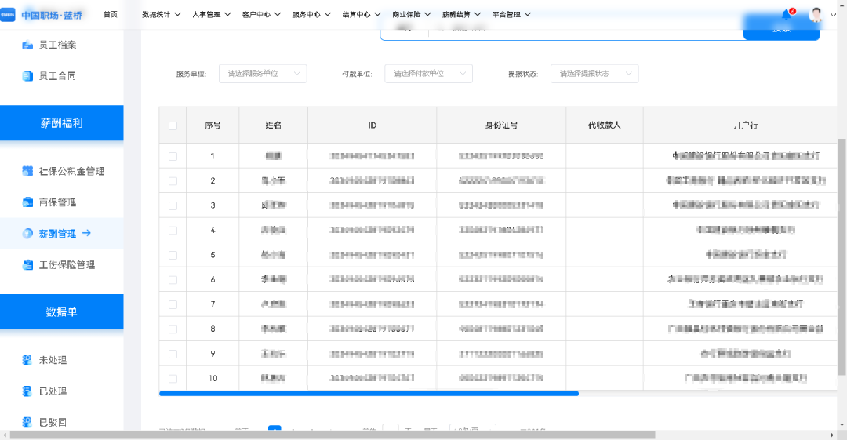Click the 商保管理 sidebar icon

pyautogui.click(x=27, y=202)
